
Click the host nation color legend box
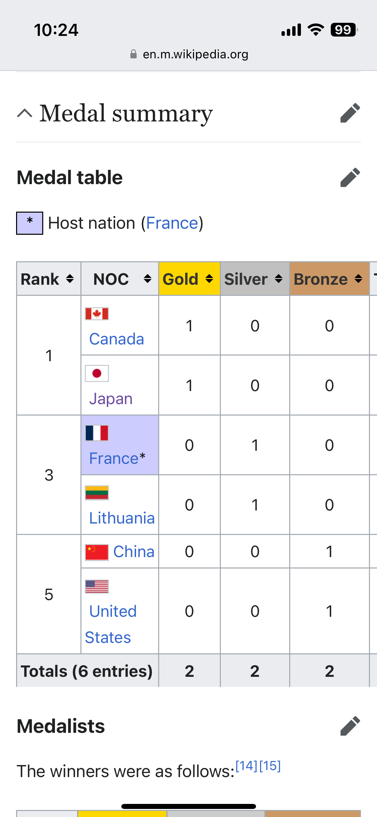coord(29,223)
